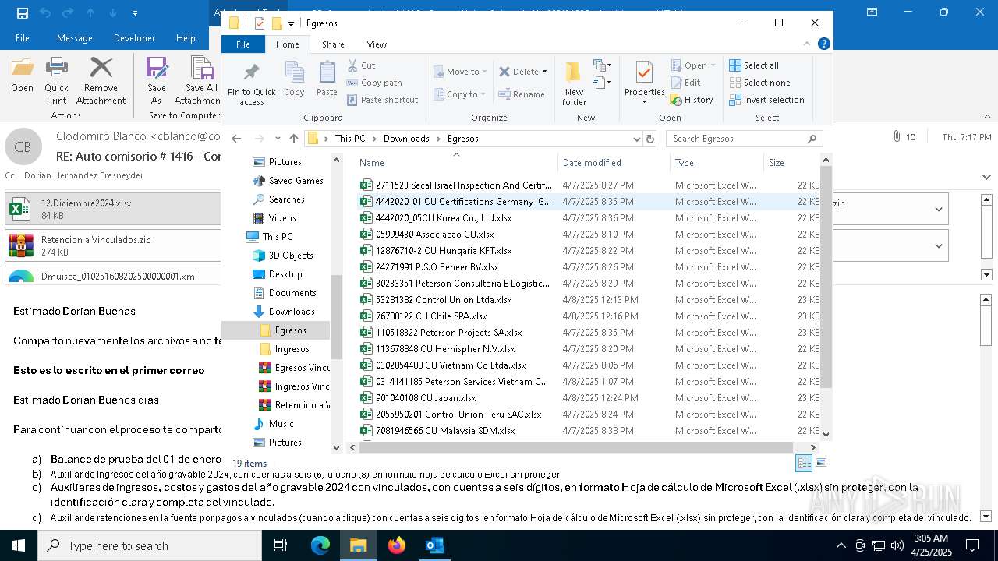Click the horizontal scrollbar of file list
The image size is (998, 561).
pos(575,447)
